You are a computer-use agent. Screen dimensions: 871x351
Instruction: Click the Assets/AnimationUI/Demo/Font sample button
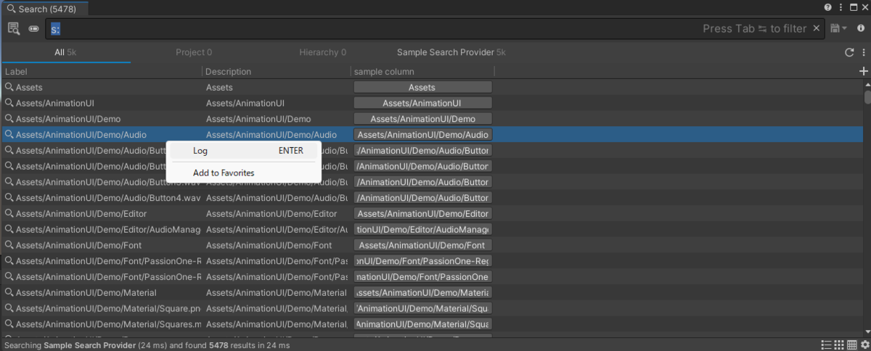click(x=422, y=246)
